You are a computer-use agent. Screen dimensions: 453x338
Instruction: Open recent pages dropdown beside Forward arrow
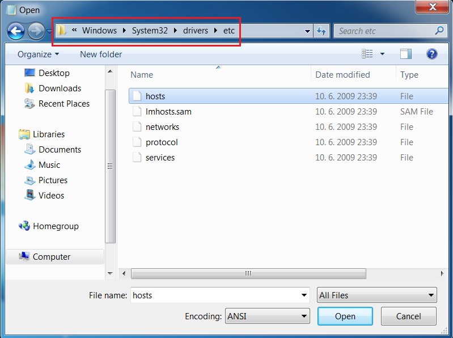click(49, 31)
